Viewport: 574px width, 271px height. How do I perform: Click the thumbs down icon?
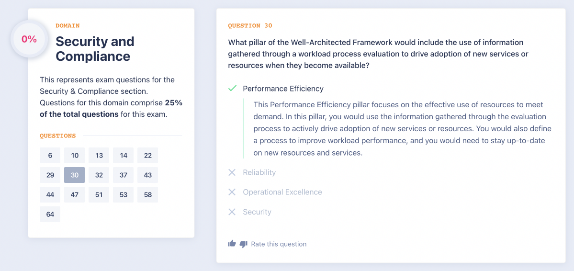coord(243,244)
